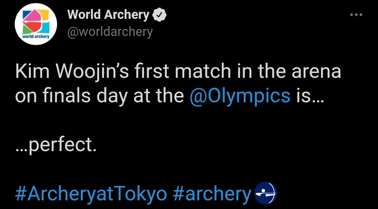Open the three-dot more options menu
This screenshot has height=209, width=378.
tap(356, 15)
